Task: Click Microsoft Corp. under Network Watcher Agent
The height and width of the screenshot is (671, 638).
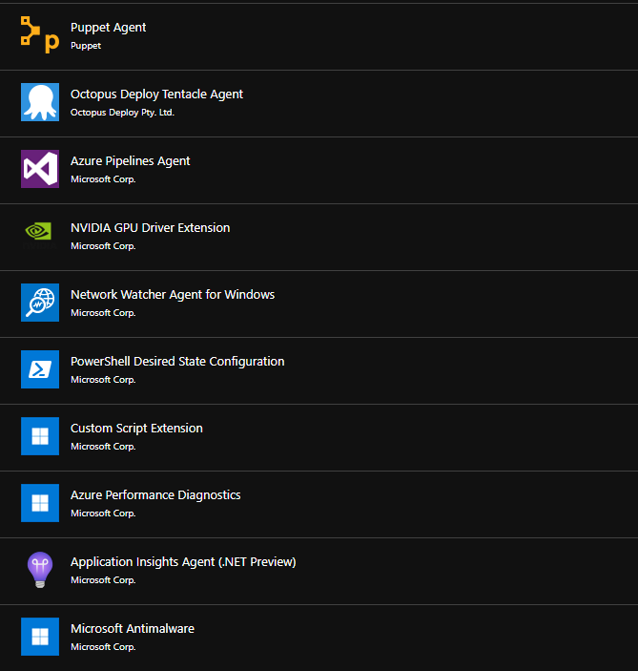Action: [x=103, y=313]
